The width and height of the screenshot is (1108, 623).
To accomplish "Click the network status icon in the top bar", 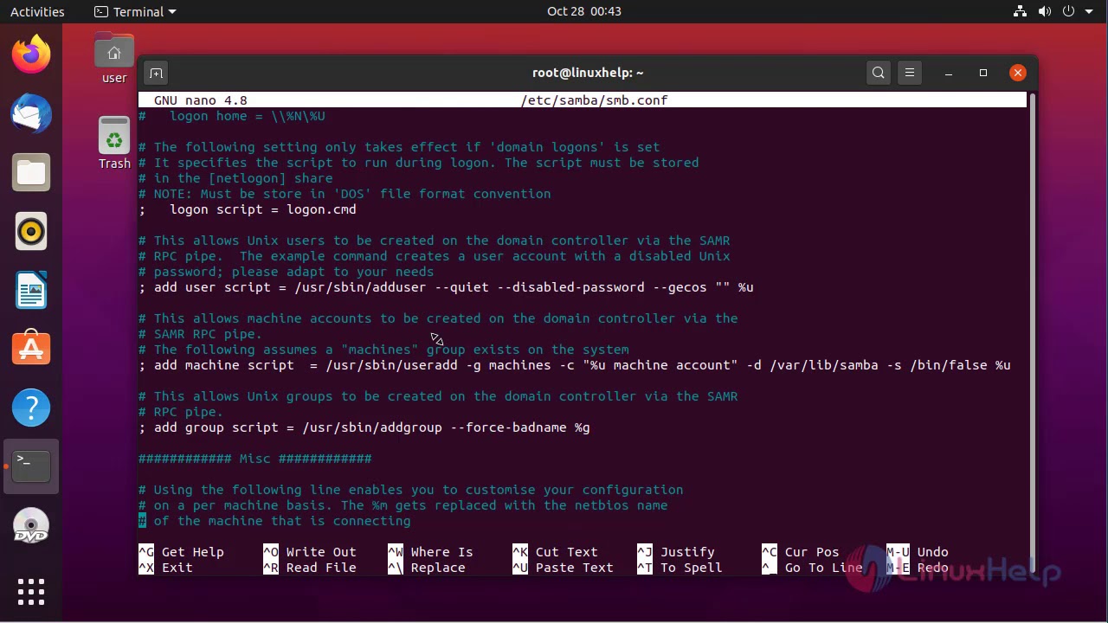I will [x=1020, y=11].
